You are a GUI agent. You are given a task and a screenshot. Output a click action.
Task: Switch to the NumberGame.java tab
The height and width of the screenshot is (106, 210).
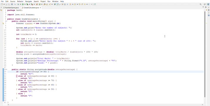11,8
